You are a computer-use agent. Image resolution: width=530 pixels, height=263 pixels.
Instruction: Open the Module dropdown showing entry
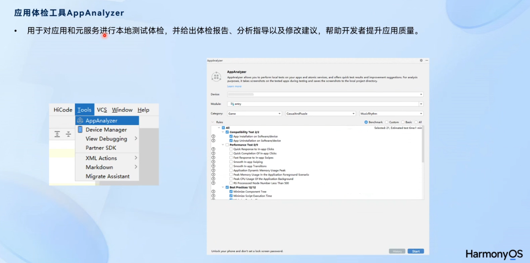pyautogui.click(x=325, y=104)
